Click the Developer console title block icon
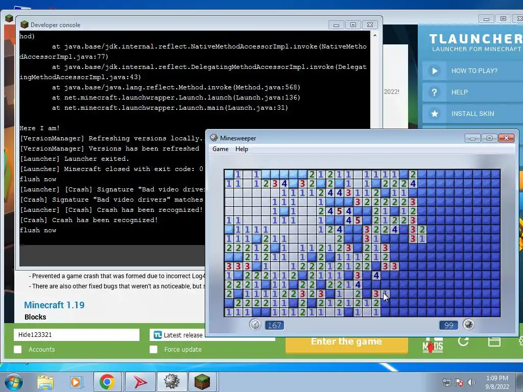Screen dimensions: 523x392 coord(25,24)
